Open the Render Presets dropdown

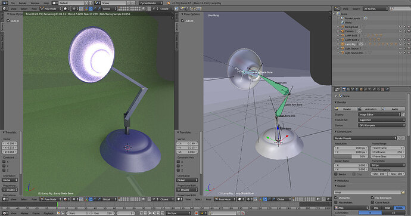365,138
